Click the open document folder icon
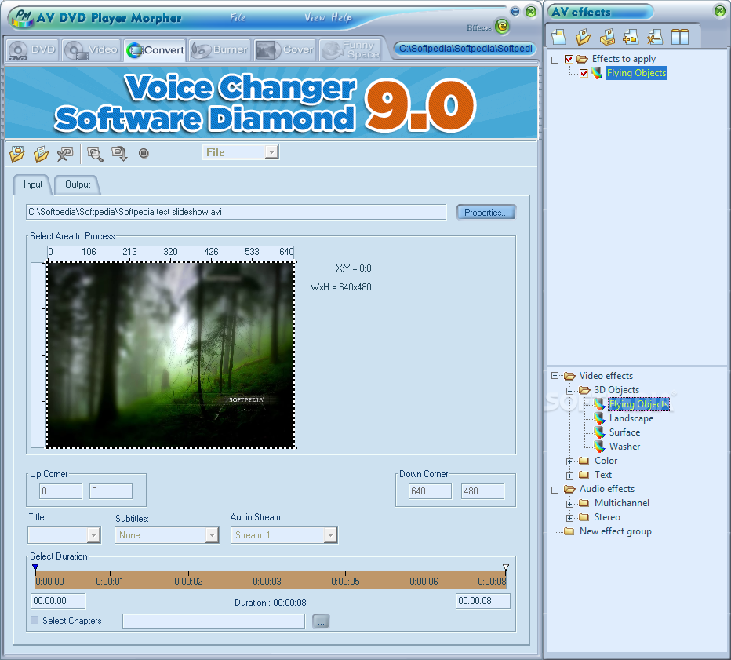731x660 pixels. pos(41,154)
